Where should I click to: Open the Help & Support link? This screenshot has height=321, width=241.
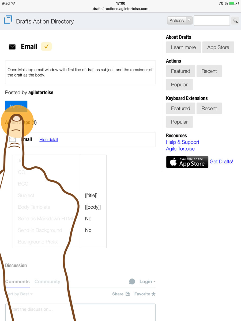pyautogui.click(x=183, y=142)
